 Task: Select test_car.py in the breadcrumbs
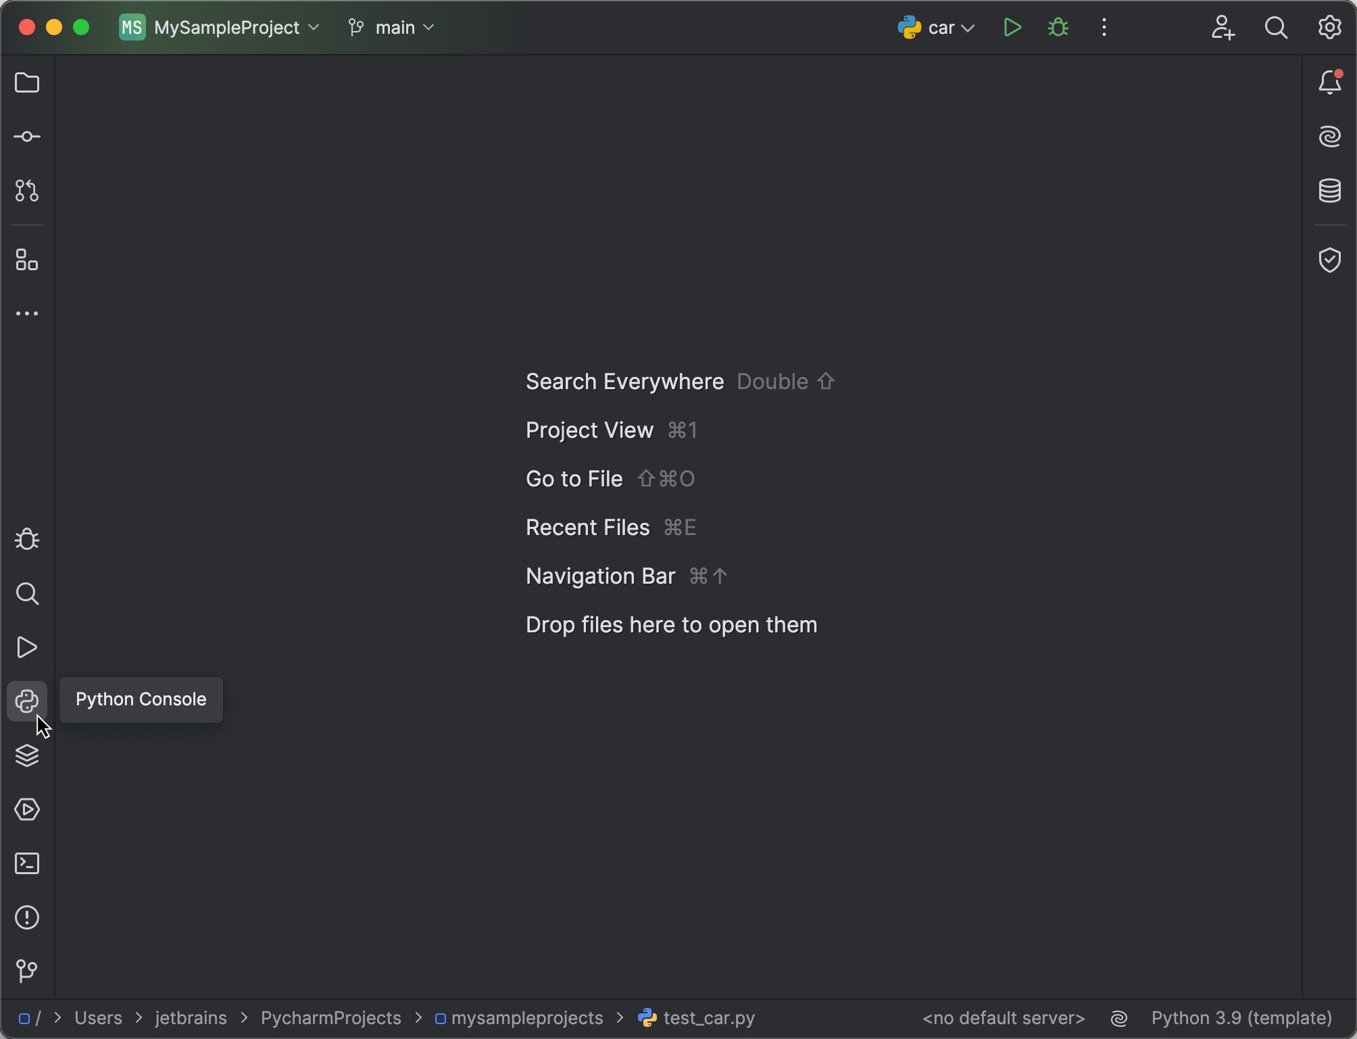click(x=708, y=1018)
